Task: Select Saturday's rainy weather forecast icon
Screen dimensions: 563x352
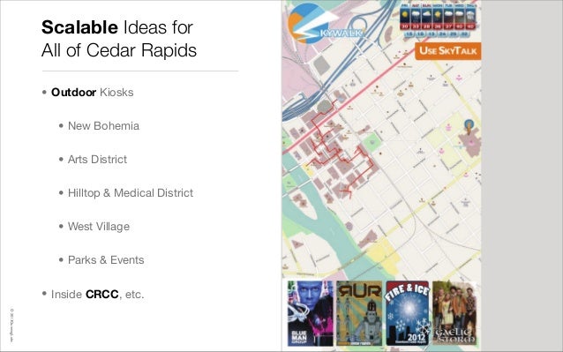Action: 416,15
